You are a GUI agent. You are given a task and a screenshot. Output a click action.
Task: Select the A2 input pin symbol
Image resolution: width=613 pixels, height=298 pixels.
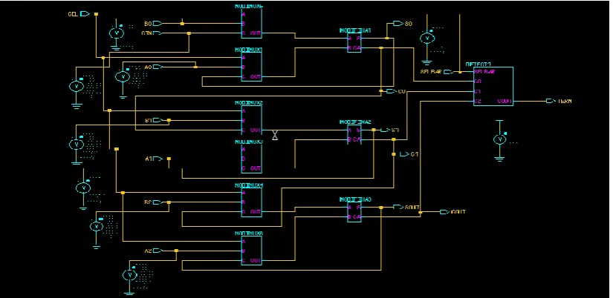click(158, 251)
